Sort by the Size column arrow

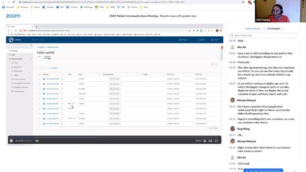click(x=99, y=75)
